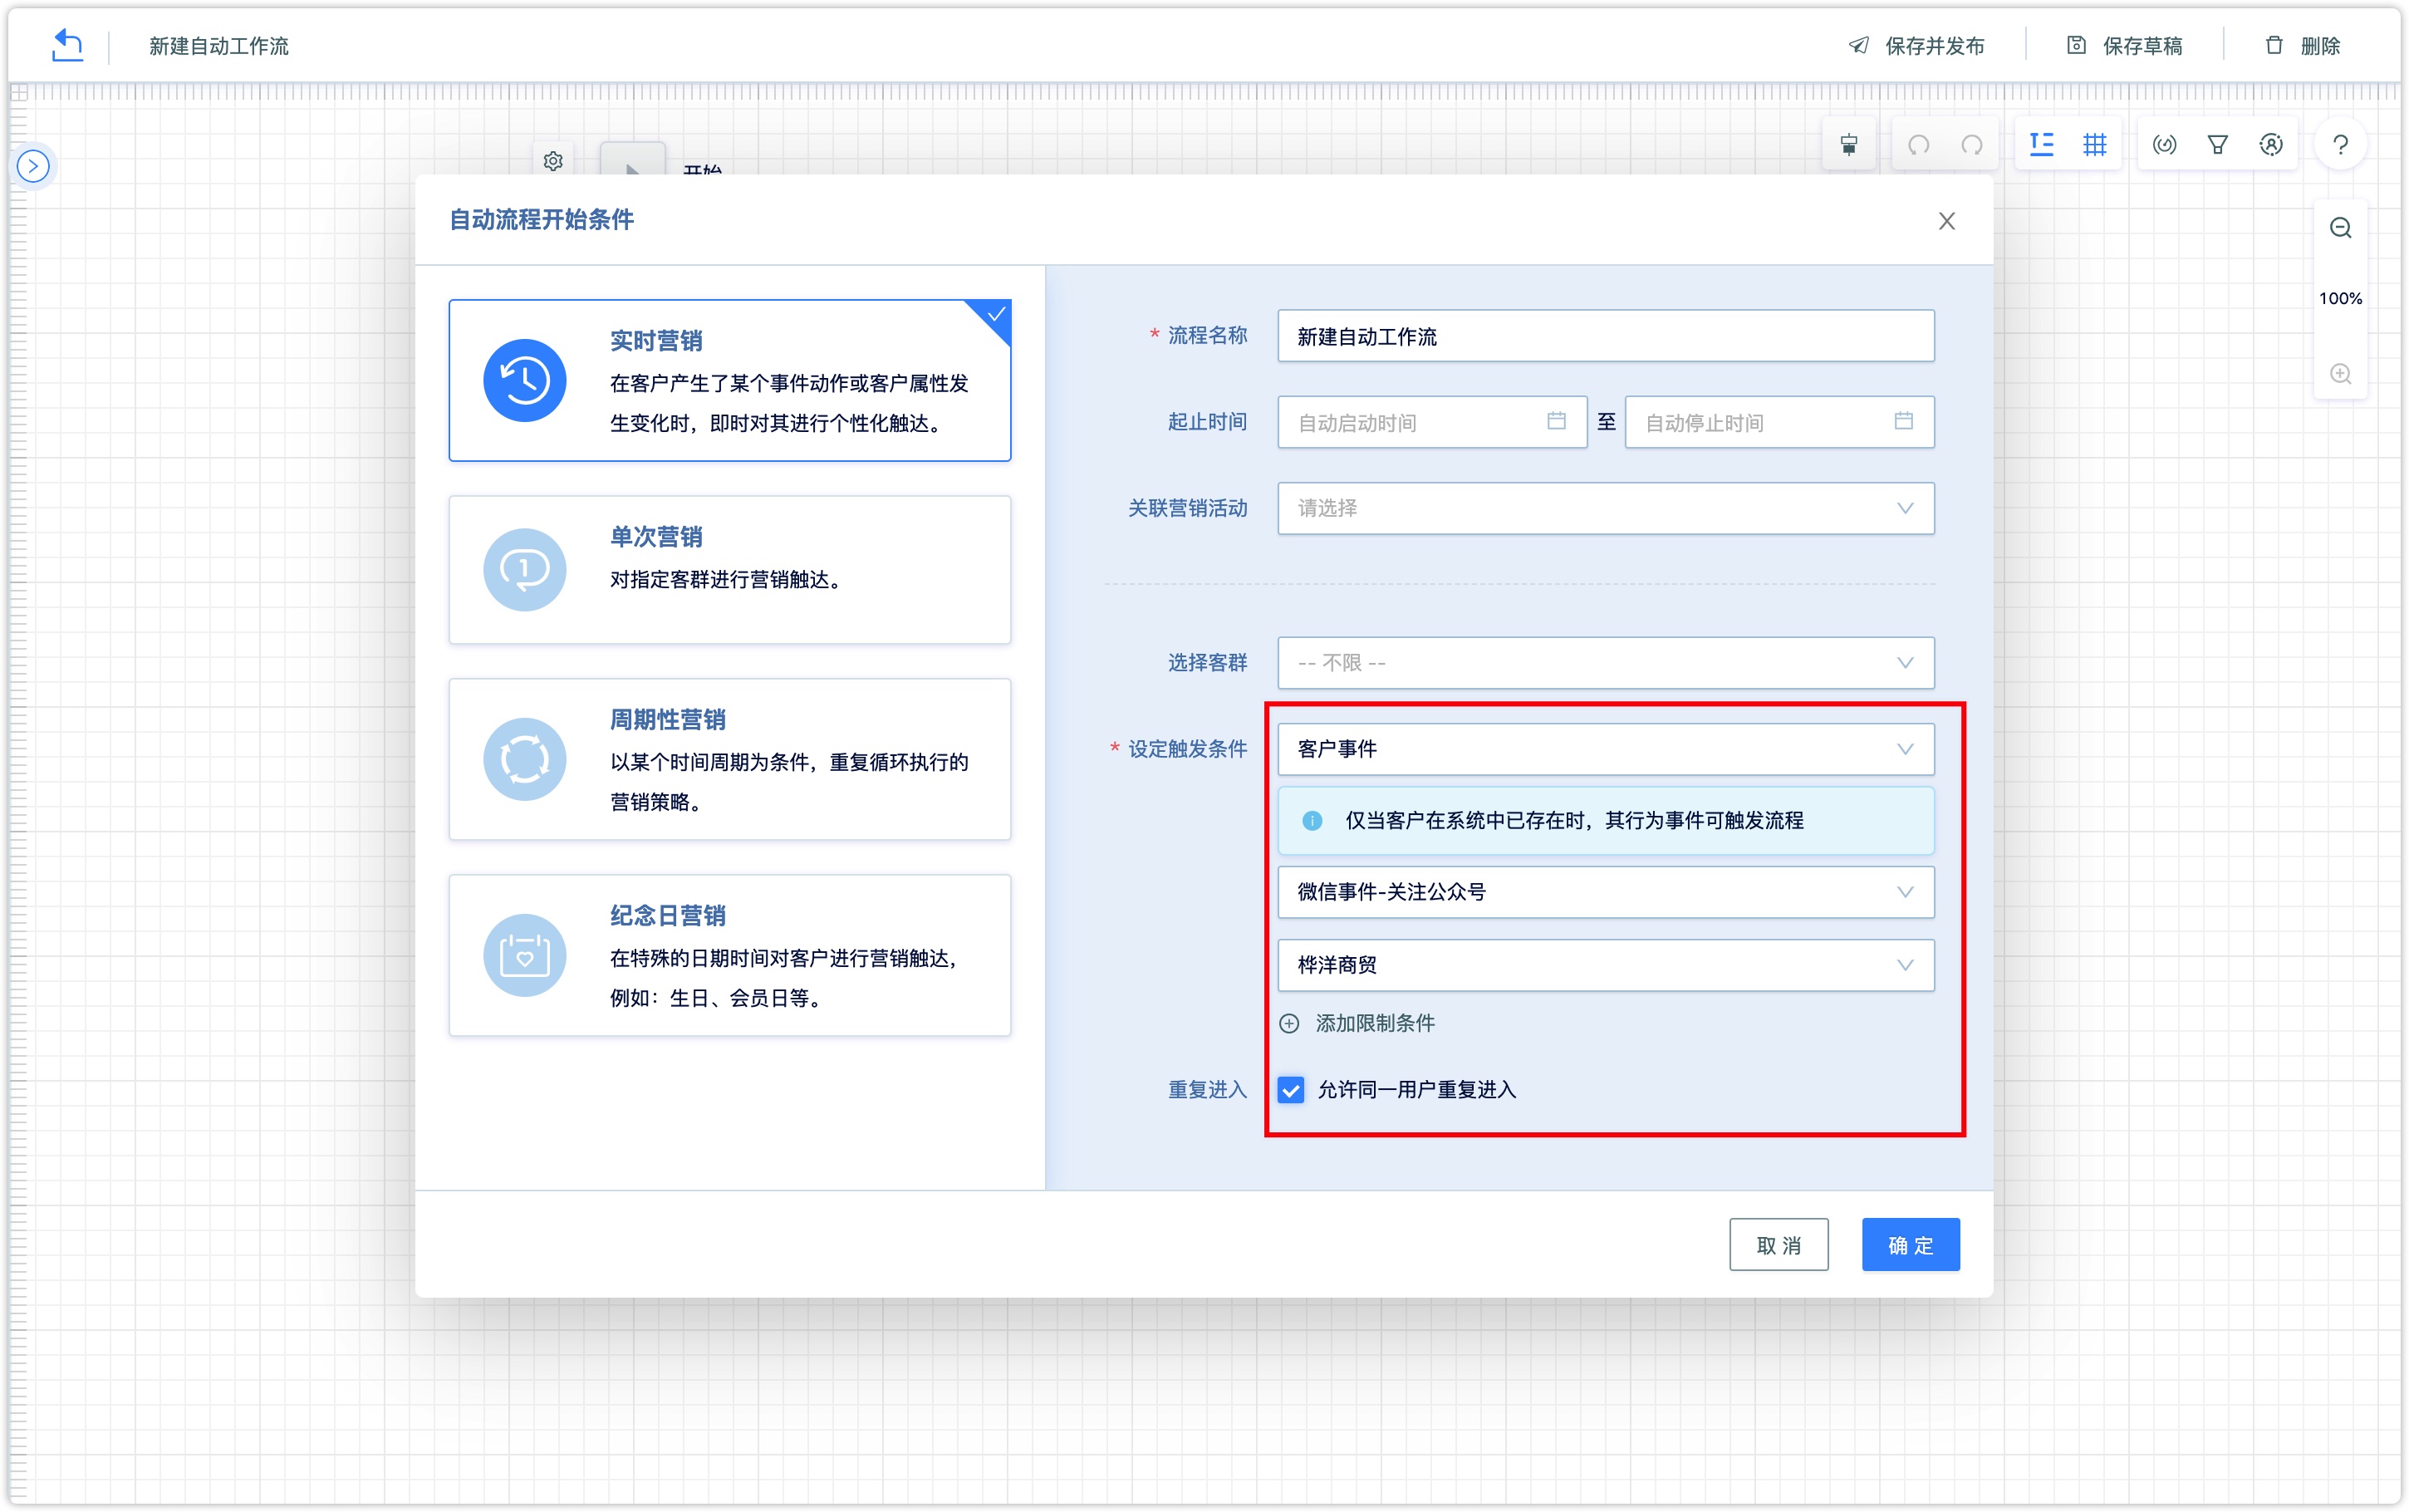This screenshot has width=2409, height=1512.
Task: Zoom out with the minus magnifier
Action: [x=2340, y=228]
